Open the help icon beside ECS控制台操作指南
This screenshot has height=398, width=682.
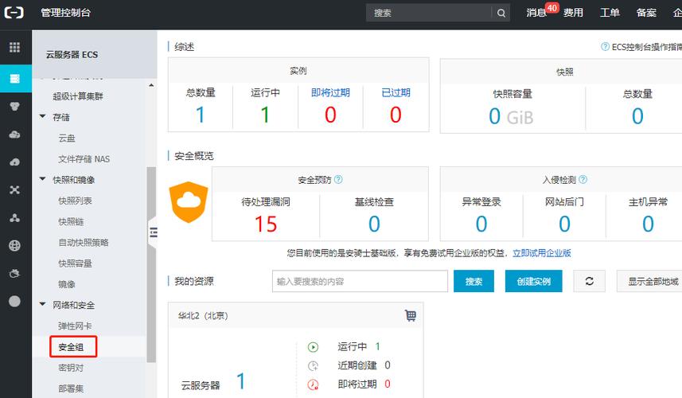click(x=605, y=46)
